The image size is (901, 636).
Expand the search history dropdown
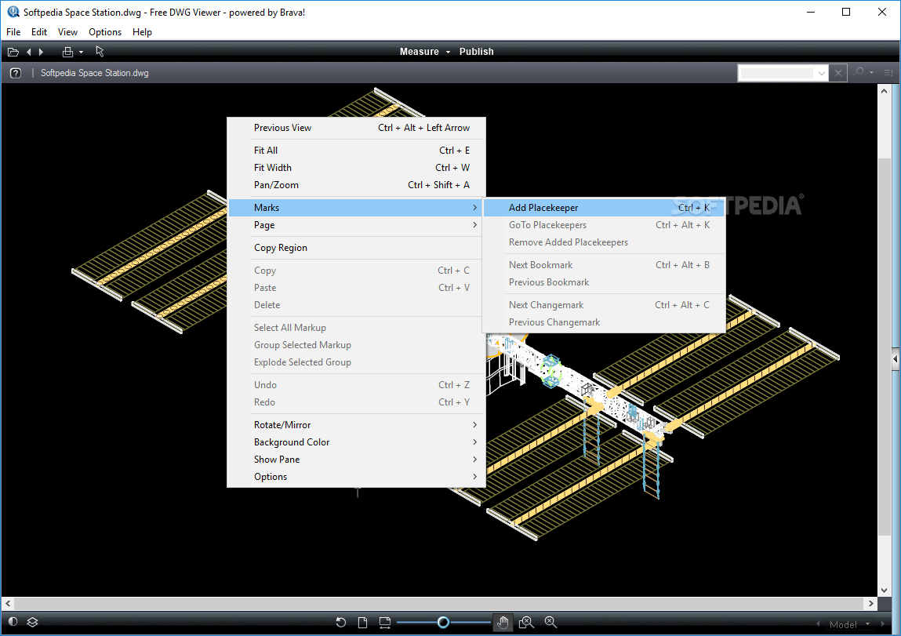[x=822, y=73]
